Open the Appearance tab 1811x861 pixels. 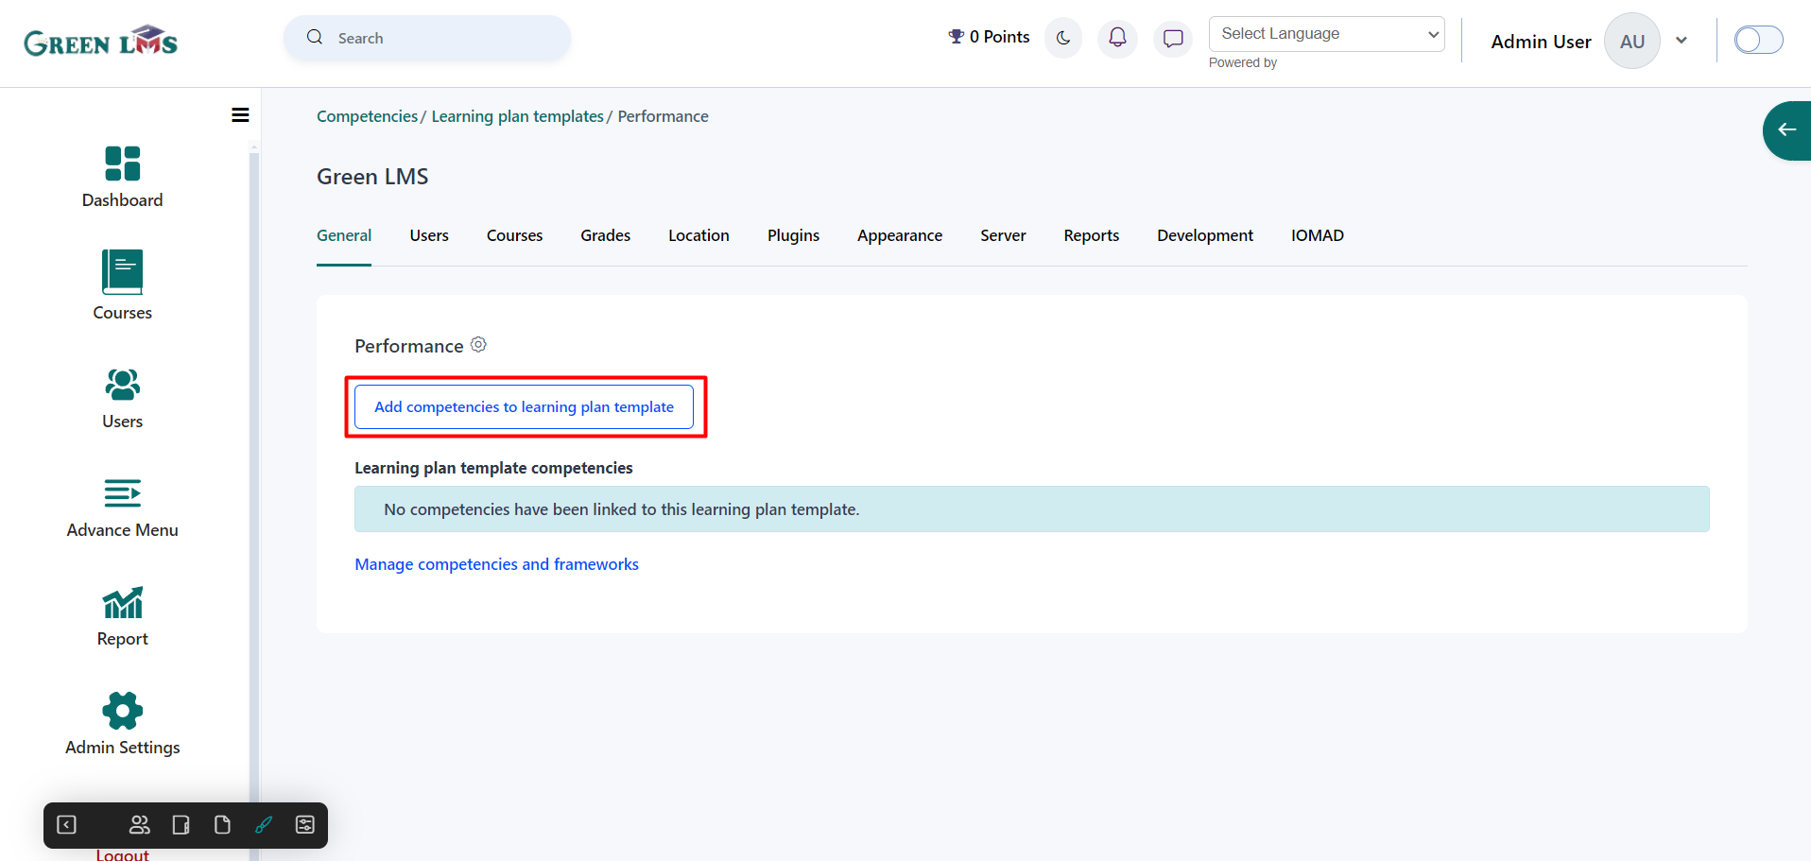(x=900, y=235)
